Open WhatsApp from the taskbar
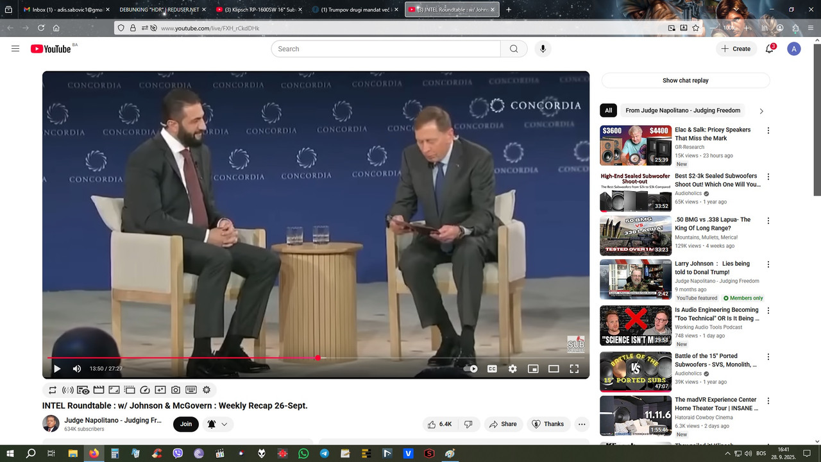The image size is (821, 462). [303, 454]
